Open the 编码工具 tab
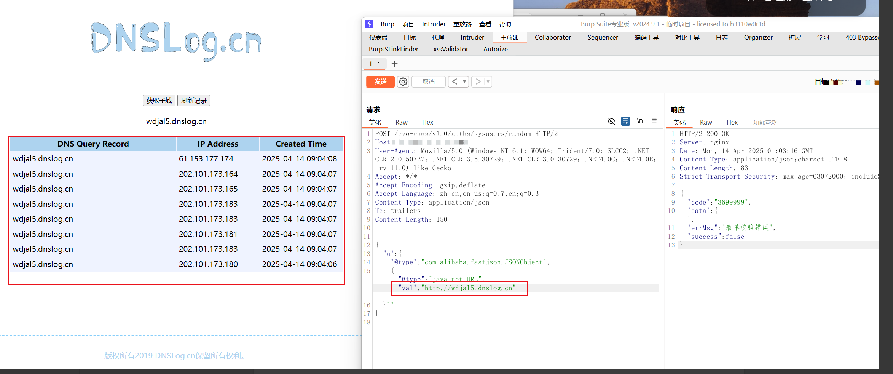The width and height of the screenshot is (893, 374). (646, 37)
